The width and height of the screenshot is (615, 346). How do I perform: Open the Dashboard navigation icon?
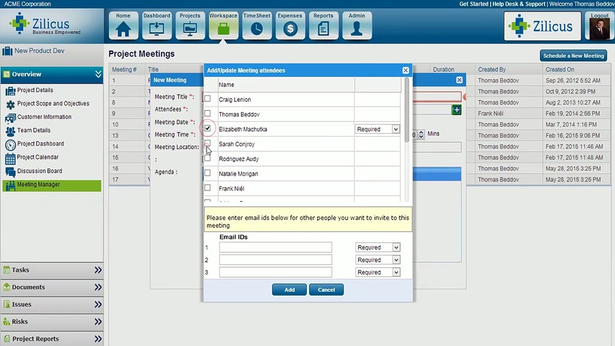[x=156, y=25]
